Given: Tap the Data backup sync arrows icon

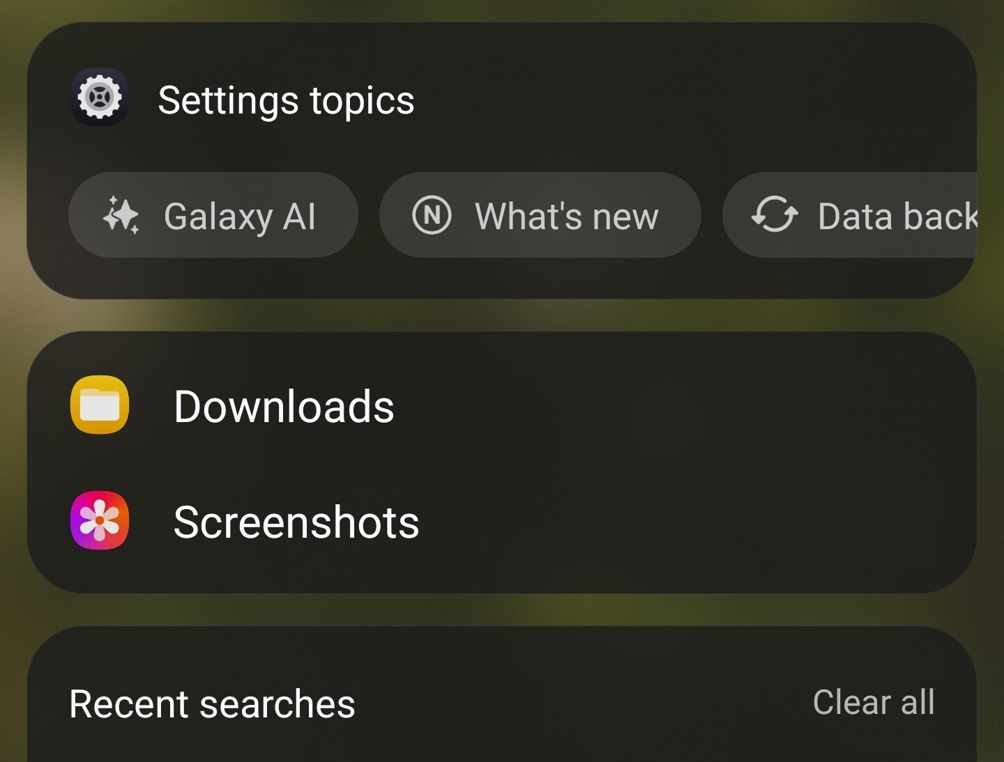Looking at the screenshot, I should pyautogui.click(x=774, y=215).
